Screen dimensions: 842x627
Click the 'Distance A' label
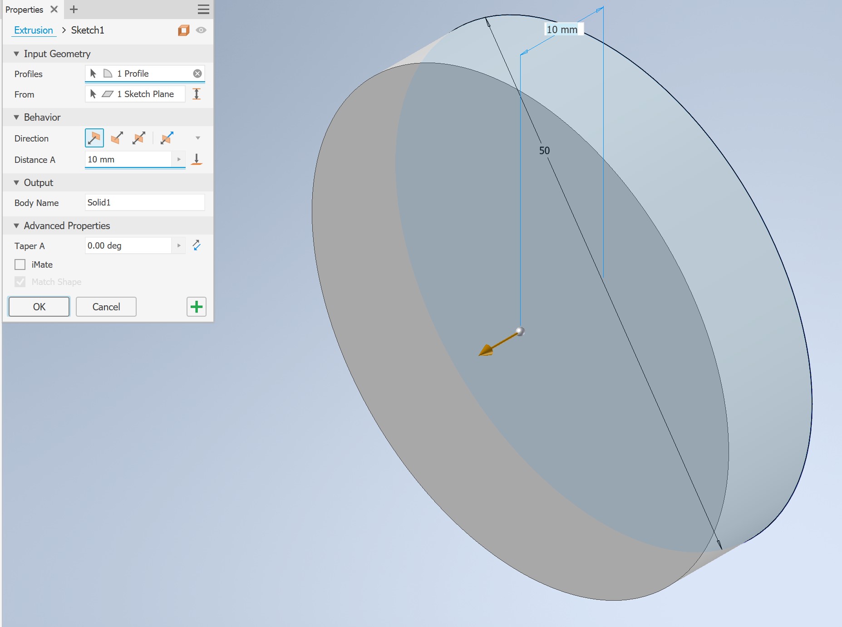point(35,160)
